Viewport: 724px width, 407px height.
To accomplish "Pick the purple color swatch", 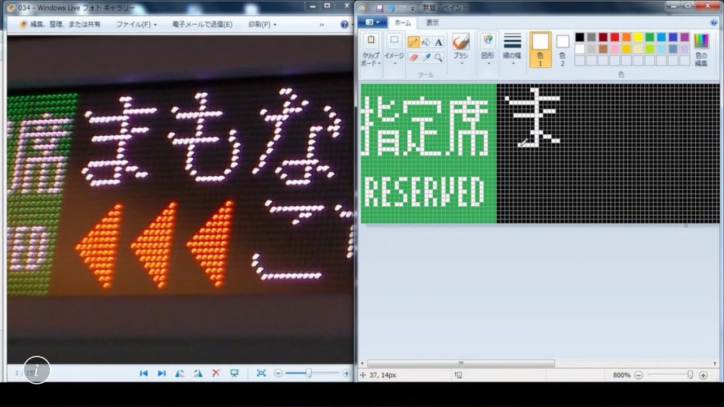I will click(x=684, y=37).
